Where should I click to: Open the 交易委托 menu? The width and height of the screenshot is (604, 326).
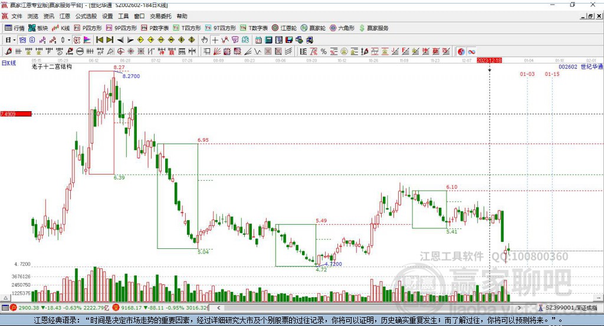[x=160, y=16]
